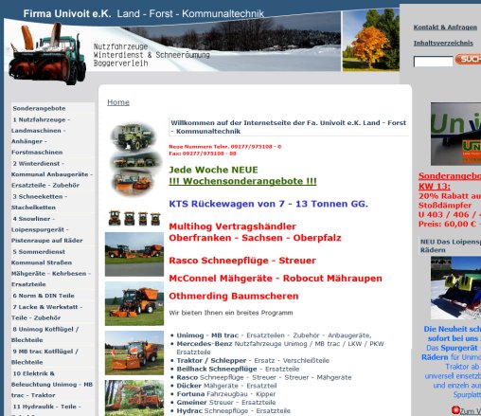The image size is (481, 416).
Task: Click the Fortuna Fahrzeugbau list entry
Action: (x=226, y=394)
